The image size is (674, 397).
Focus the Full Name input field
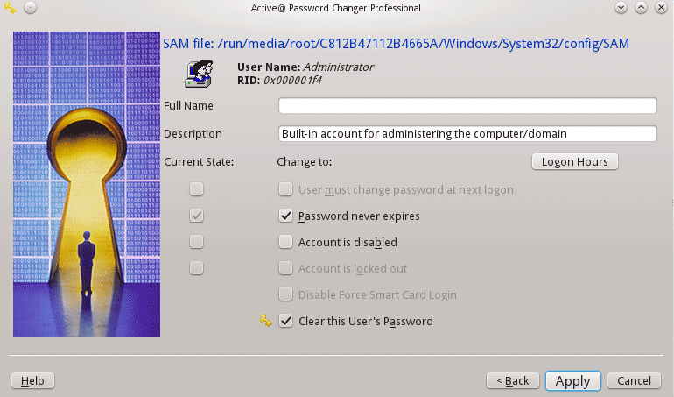tap(467, 105)
